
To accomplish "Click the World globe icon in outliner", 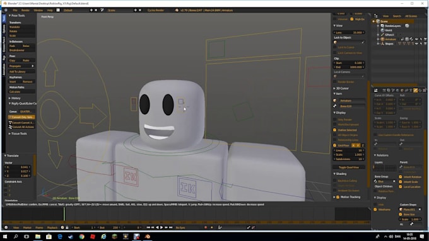I will (x=382, y=30).
